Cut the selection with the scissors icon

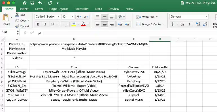pos(17,15)
